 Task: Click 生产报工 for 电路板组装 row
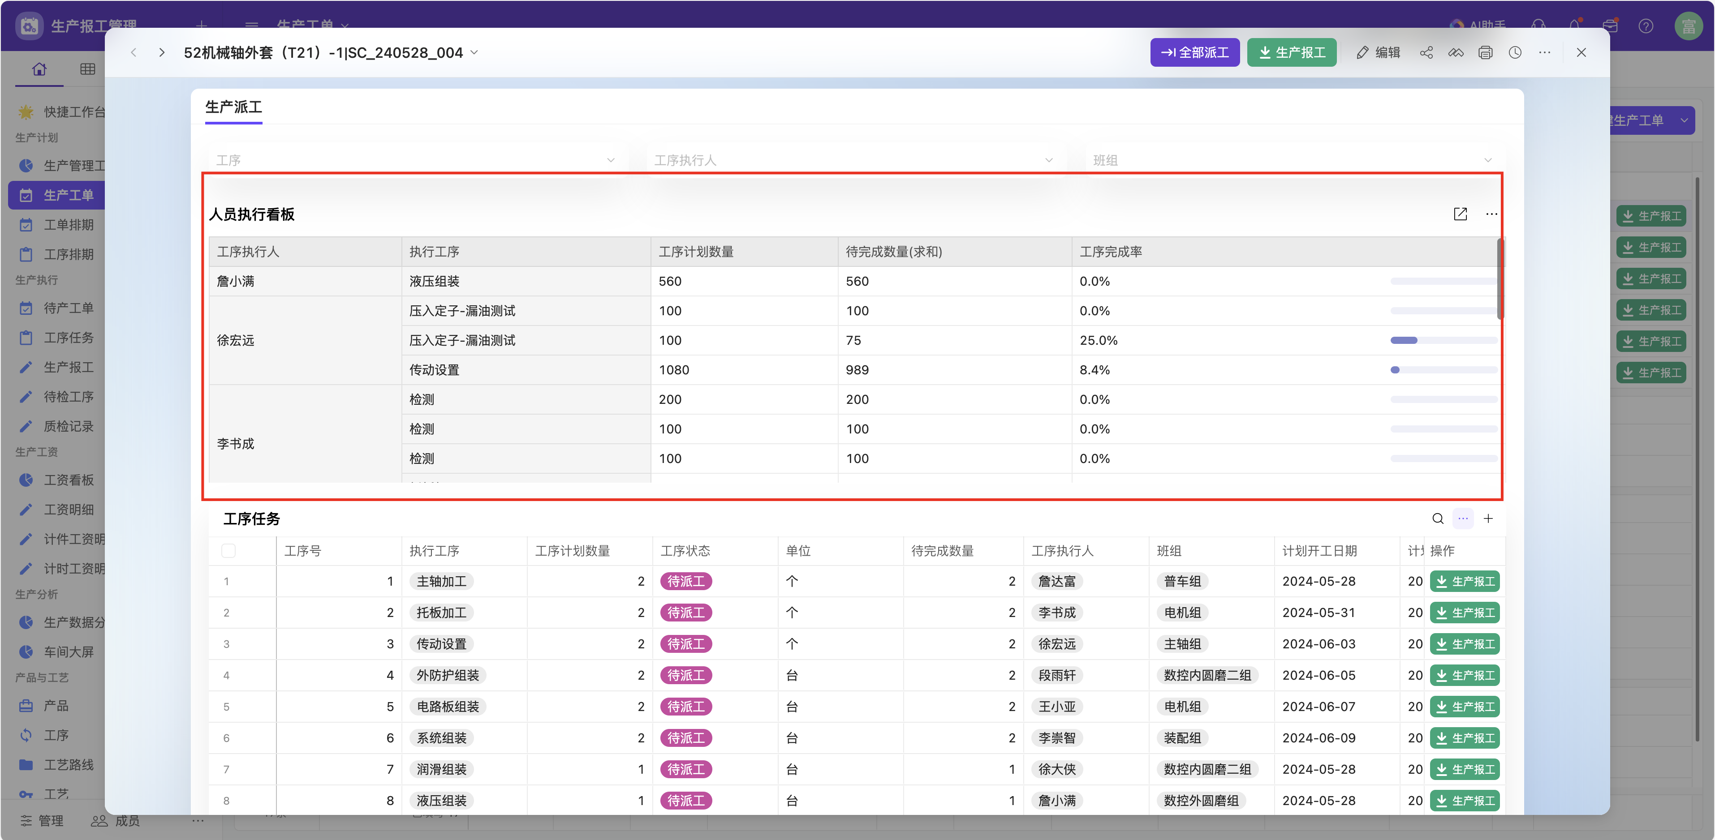(1464, 706)
